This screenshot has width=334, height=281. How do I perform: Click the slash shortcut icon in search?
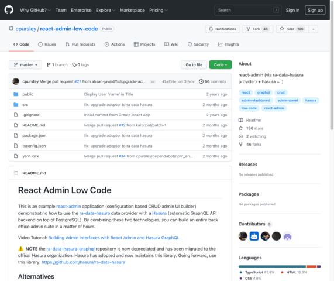276,10
